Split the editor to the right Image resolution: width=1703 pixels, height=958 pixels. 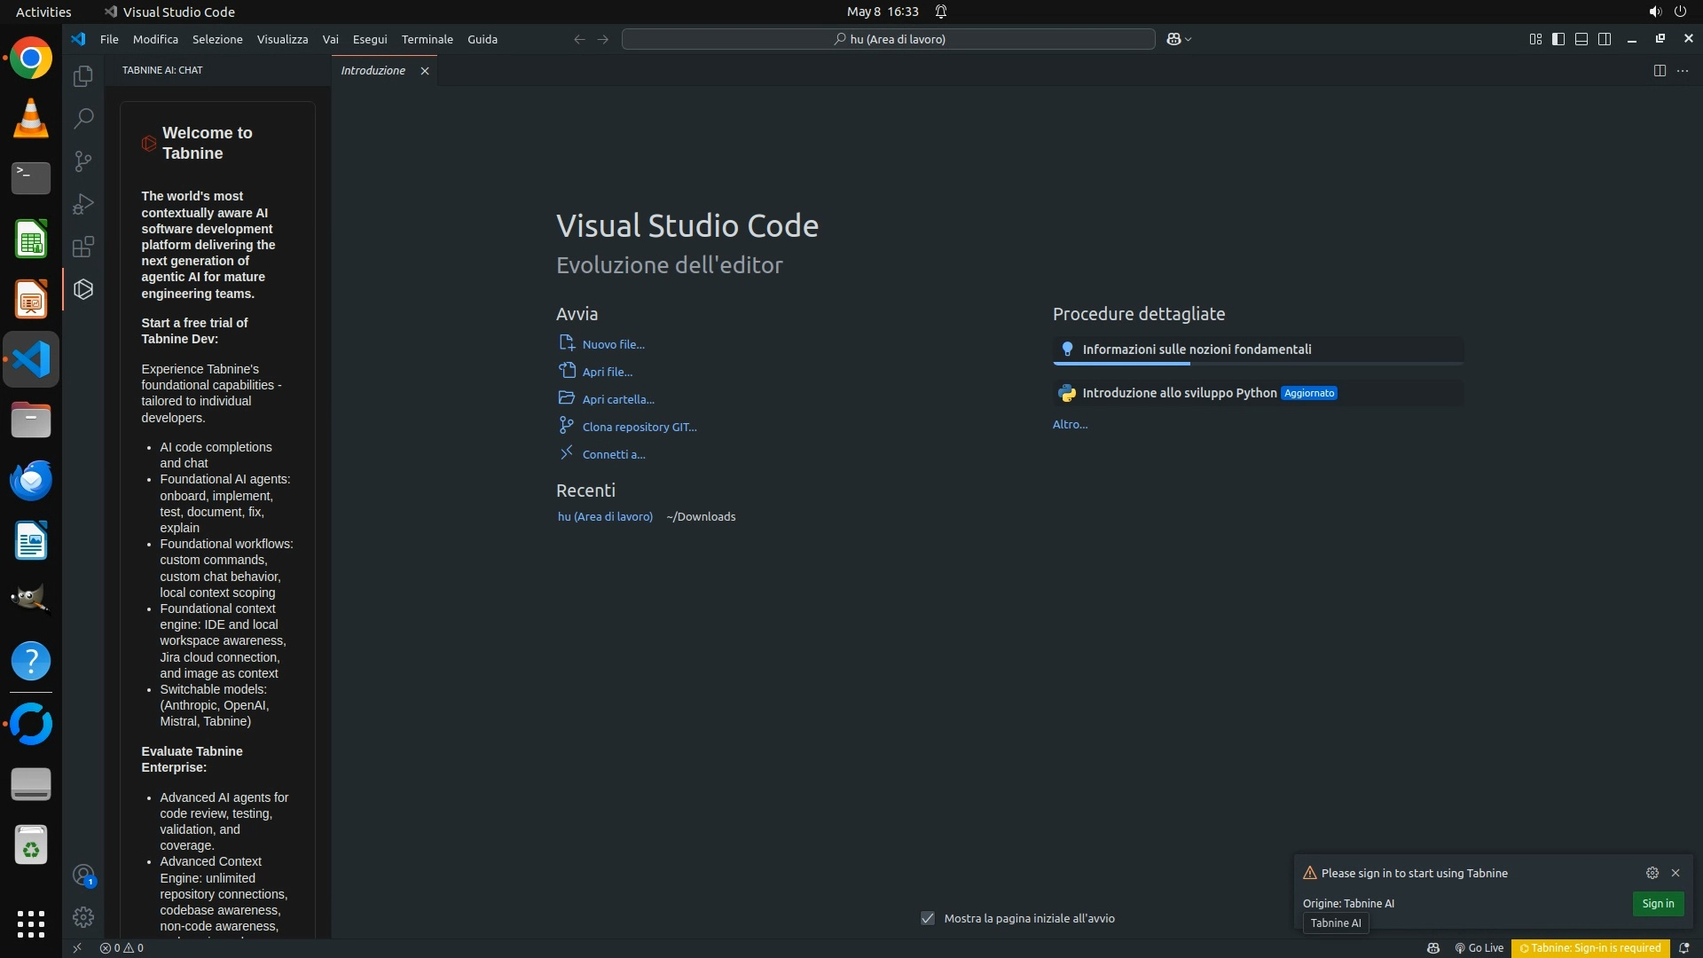(1660, 71)
